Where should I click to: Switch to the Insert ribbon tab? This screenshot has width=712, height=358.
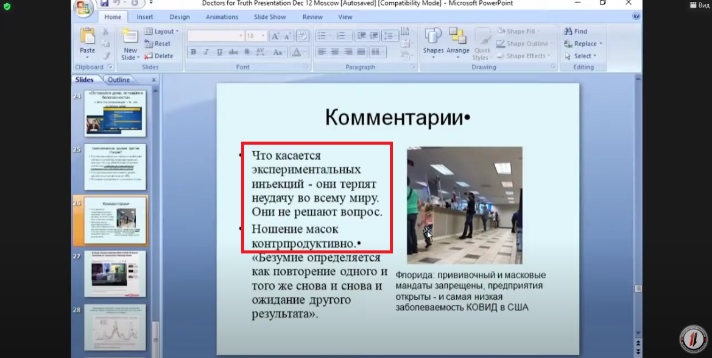pos(145,17)
